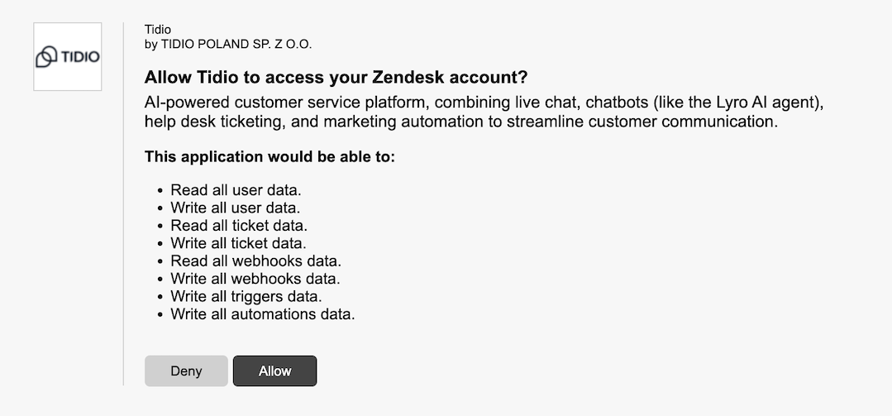Select the "Write all user data" permission

click(236, 208)
